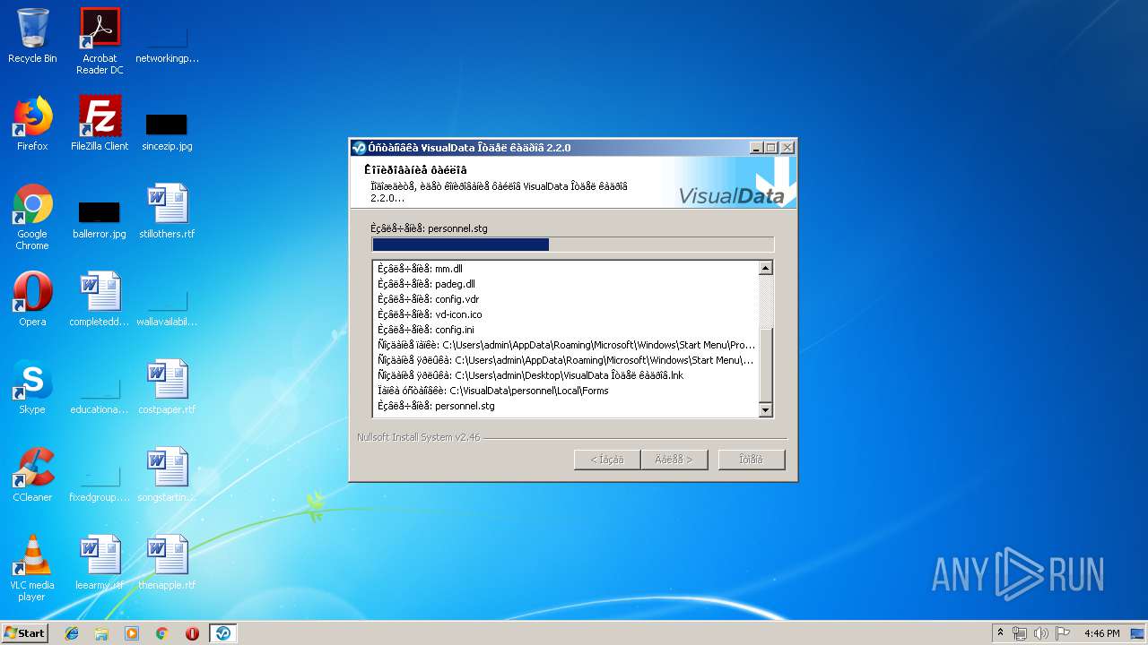1148x645 pixels.
Task: Click the installation progress bar
Action: click(572, 245)
